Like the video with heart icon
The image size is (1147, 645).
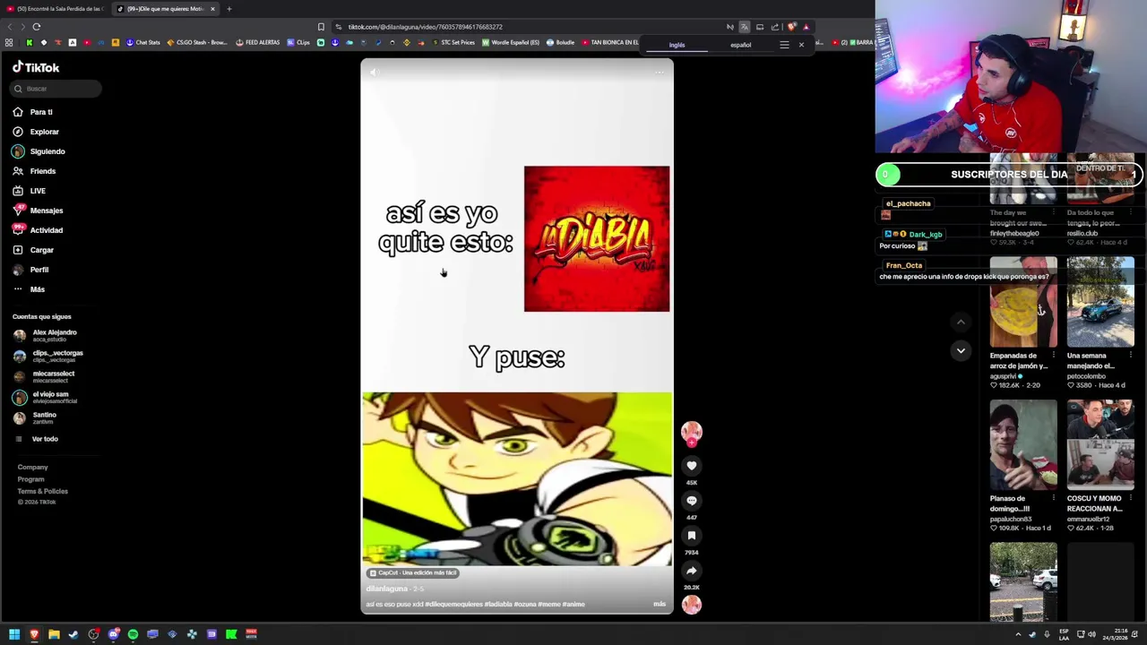coord(691,466)
